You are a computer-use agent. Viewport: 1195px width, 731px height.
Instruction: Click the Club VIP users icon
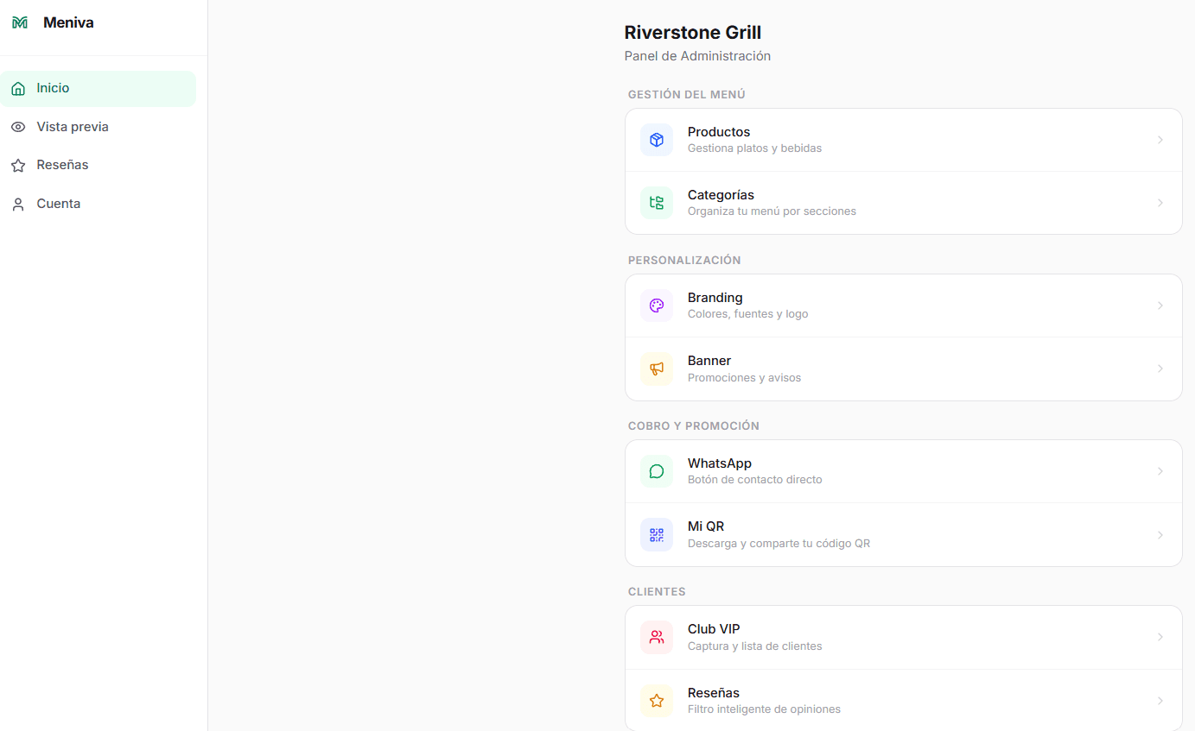point(657,637)
